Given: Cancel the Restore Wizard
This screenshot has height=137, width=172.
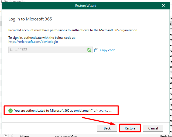Looking at the screenshot, I should pos(153,128).
